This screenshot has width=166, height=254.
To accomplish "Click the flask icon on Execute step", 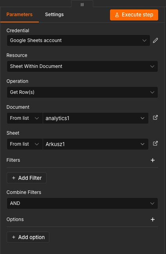I will tap(117, 15).
